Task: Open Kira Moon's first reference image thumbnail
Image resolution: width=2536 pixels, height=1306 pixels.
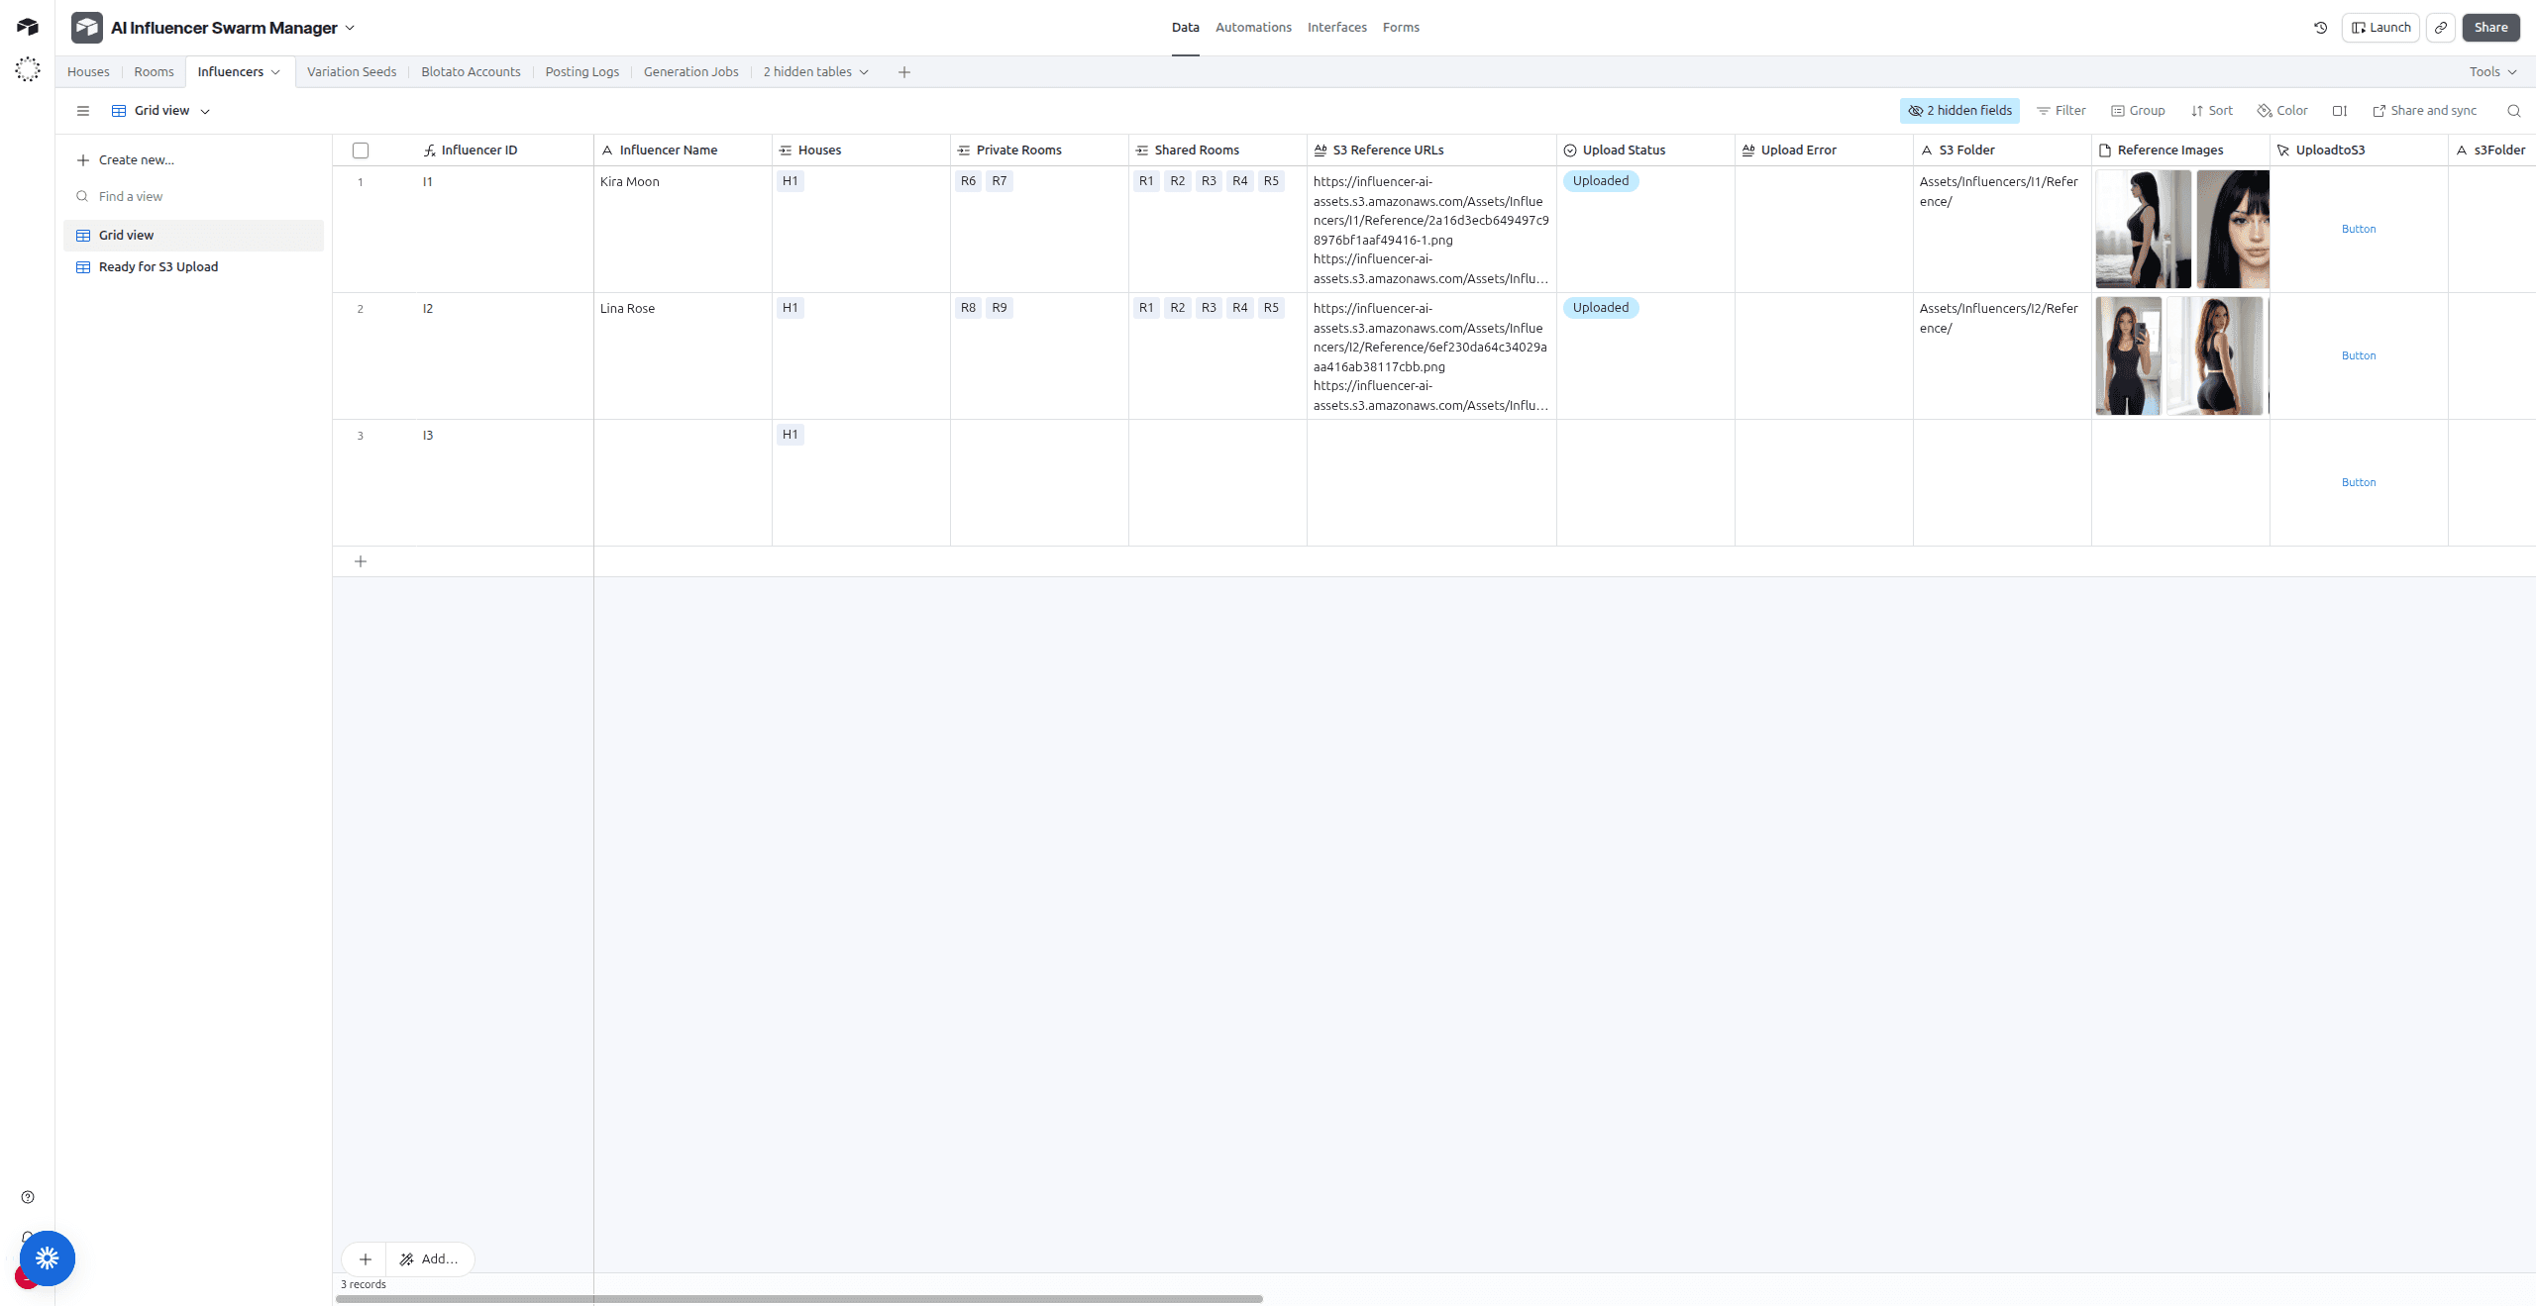Action: click(x=2143, y=230)
